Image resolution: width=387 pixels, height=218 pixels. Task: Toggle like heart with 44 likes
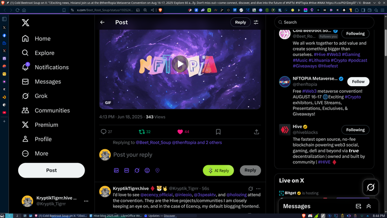tap(183, 132)
